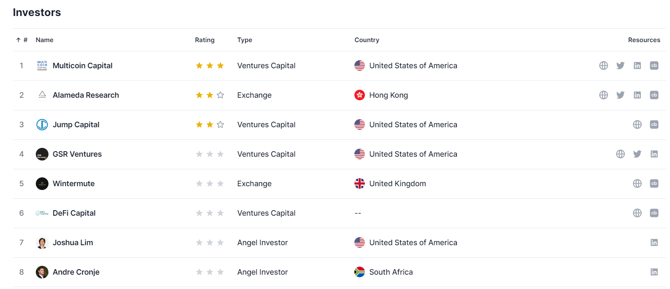Sort table by Rating column header
Screen dimensions: 670x289
point(204,40)
